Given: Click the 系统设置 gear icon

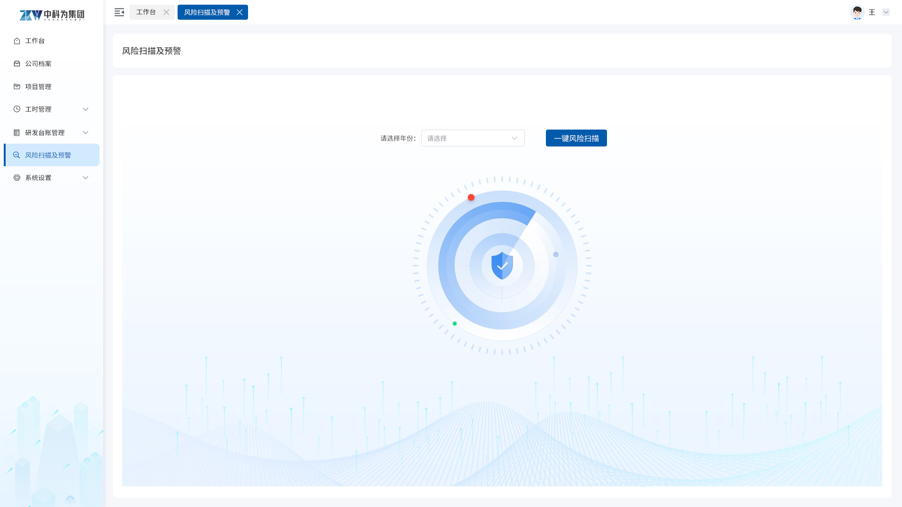Looking at the screenshot, I should click(x=17, y=178).
